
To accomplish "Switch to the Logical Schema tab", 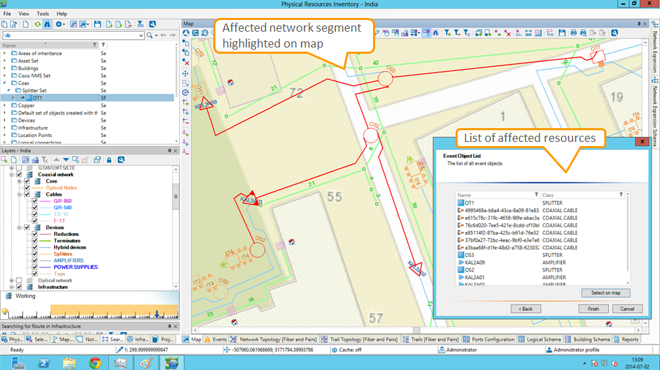I will tap(543, 340).
